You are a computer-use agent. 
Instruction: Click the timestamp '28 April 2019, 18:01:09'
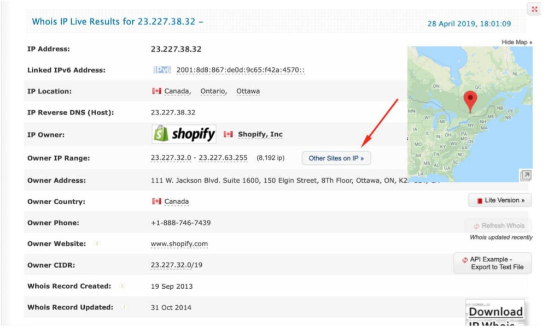(x=469, y=23)
